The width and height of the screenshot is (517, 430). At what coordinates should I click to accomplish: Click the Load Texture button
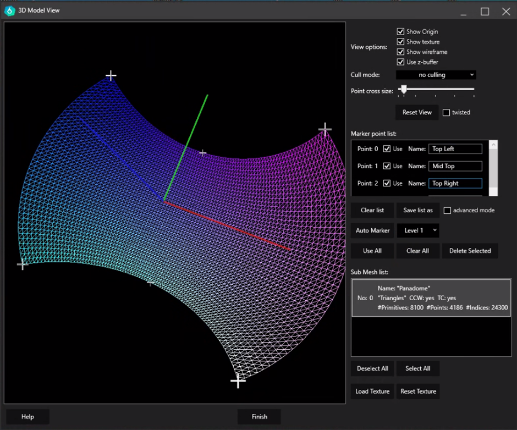tap(372, 392)
